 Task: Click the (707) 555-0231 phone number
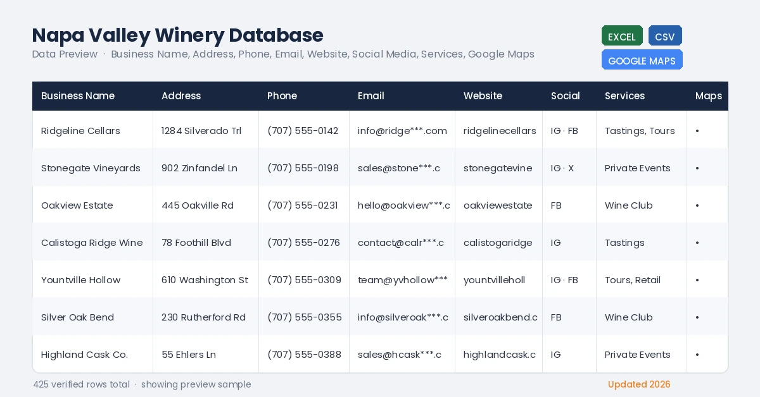[x=303, y=205]
